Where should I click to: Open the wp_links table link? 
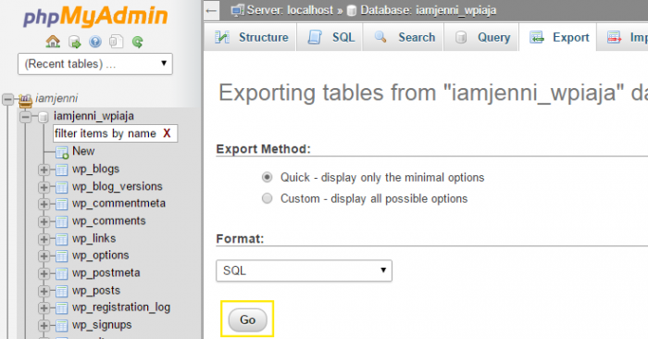click(94, 239)
